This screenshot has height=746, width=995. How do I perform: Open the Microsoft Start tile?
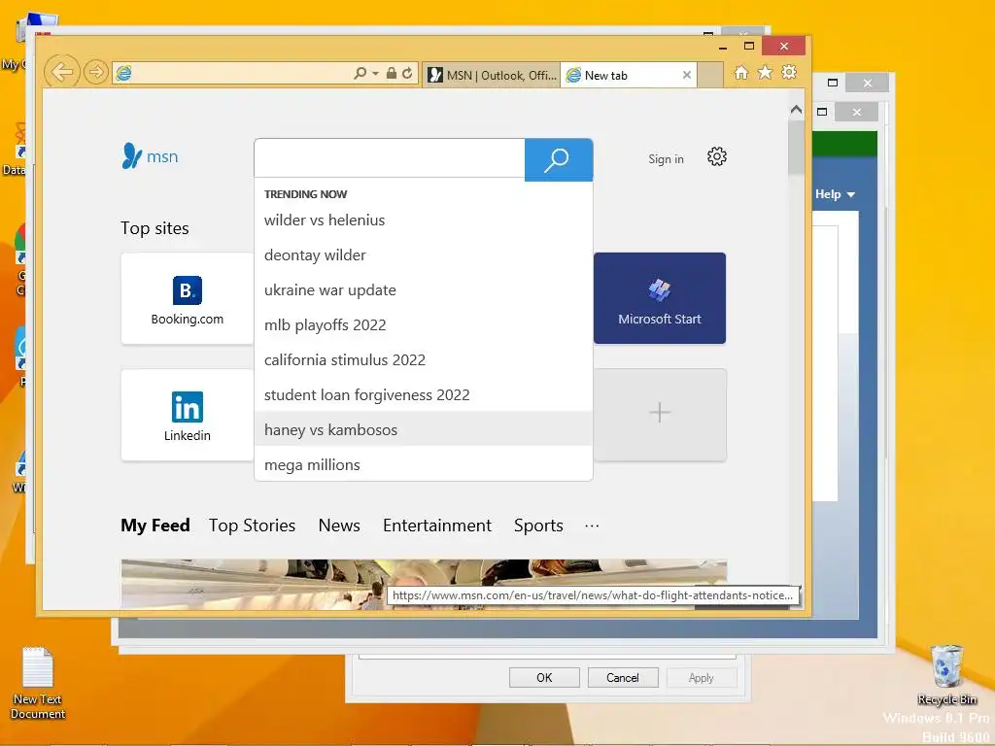pos(660,298)
